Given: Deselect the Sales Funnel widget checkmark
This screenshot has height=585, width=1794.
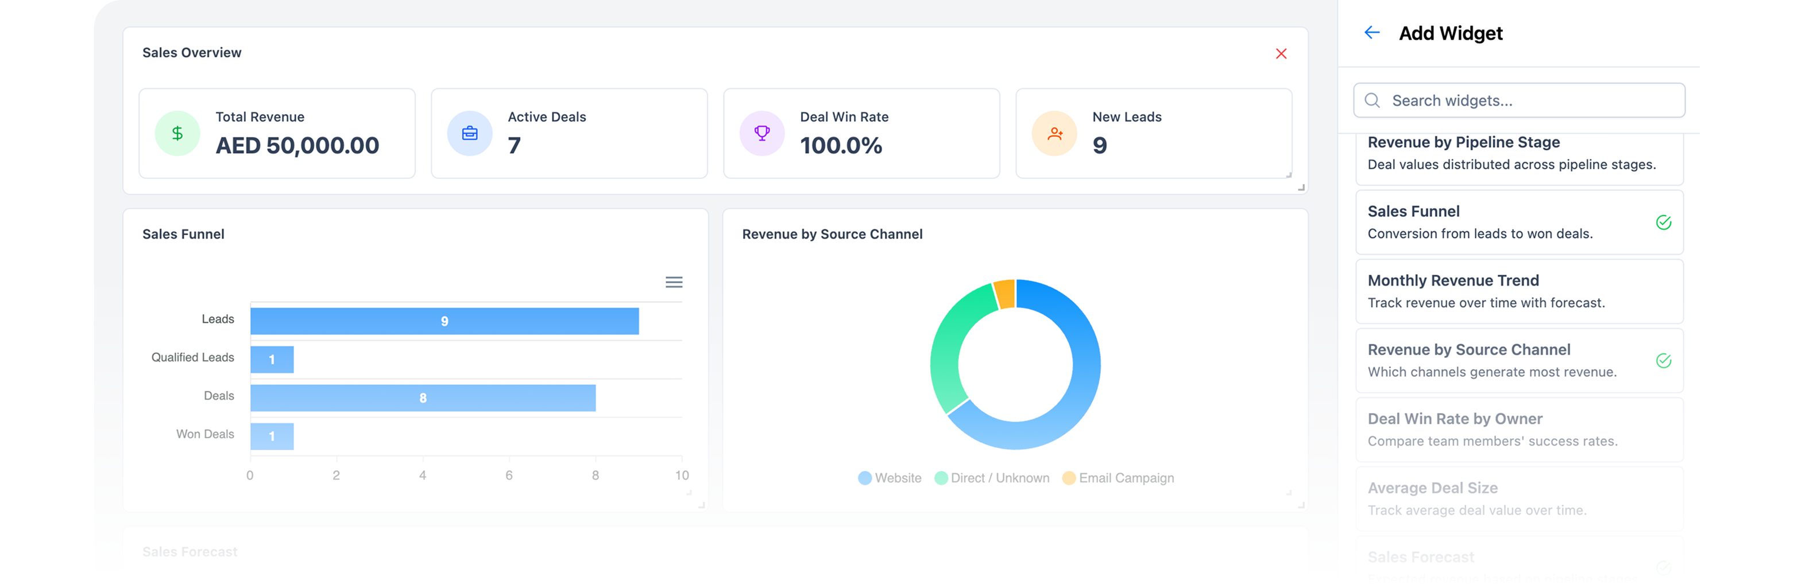Looking at the screenshot, I should tap(1664, 223).
